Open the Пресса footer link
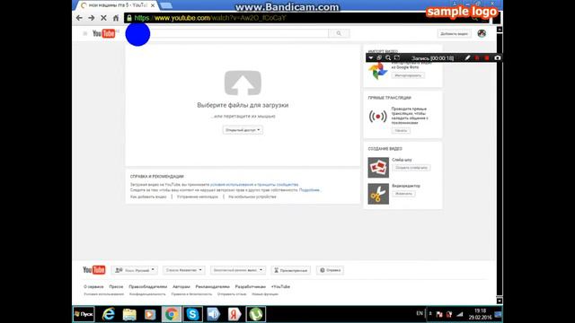Image resolution: width=575 pixels, height=323 pixels. (x=116, y=287)
